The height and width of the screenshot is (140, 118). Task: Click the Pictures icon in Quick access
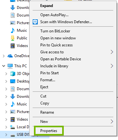(x=13, y=23)
